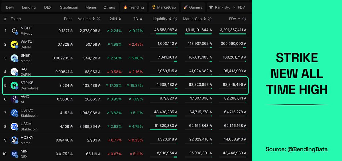Click USDM volume 3,589,864 ₳
Viewport: 342px width, 161px height.
pos(90,126)
